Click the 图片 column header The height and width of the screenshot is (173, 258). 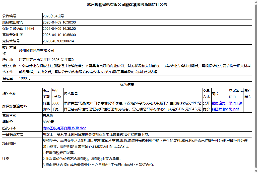(x=220, y=94)
